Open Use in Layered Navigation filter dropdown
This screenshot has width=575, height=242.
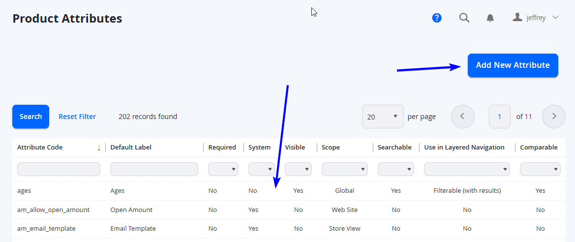point(467,169)
